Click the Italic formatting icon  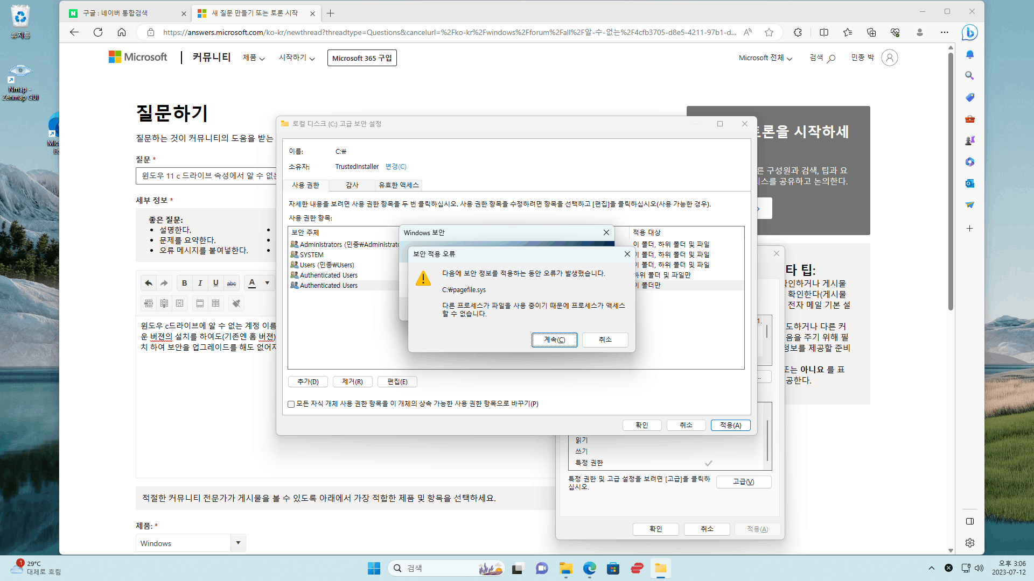coord(200,283)
